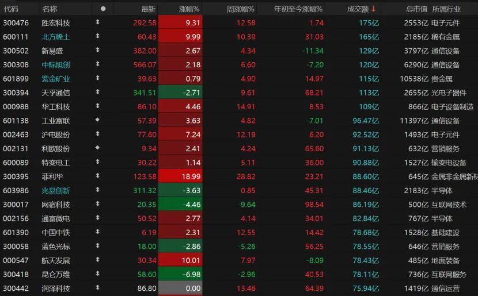Image resolution: width=478 pixels, height=296 pixels.
Task: Click the marker icon beside 菲利华
Action: (x=97, y=176)
